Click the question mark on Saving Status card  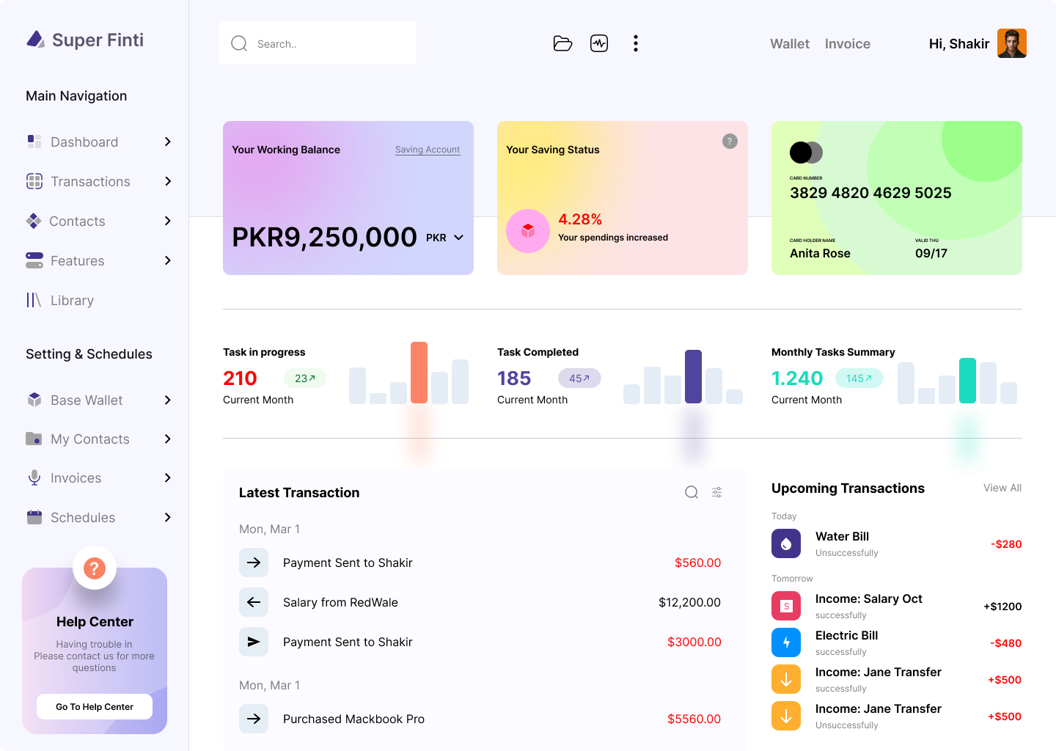(730, 142)
